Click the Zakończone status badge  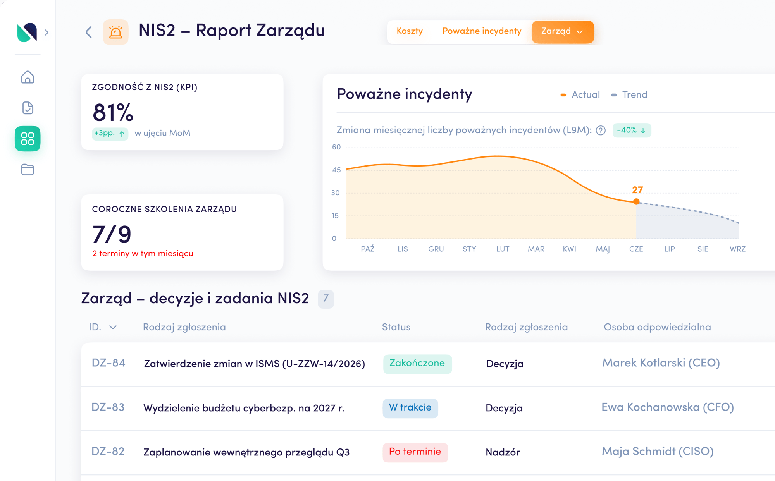coord(417,364)
